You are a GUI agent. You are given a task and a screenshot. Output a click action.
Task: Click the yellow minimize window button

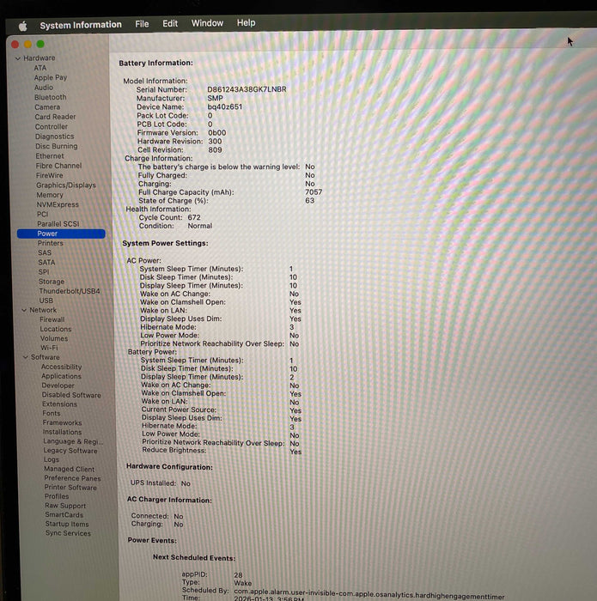pos(27,44)
